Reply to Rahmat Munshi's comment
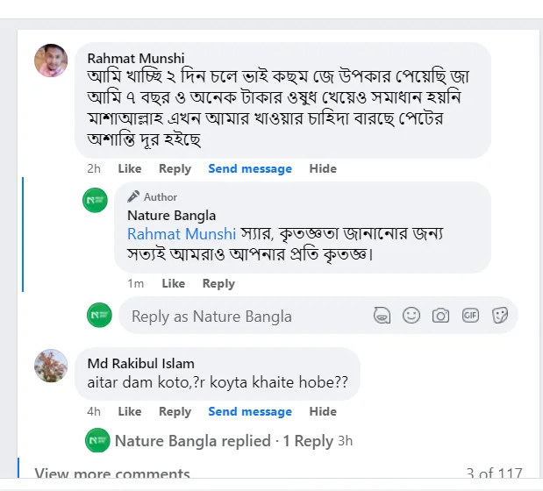Viewport: 543px width, 491px height. (175, 168)
